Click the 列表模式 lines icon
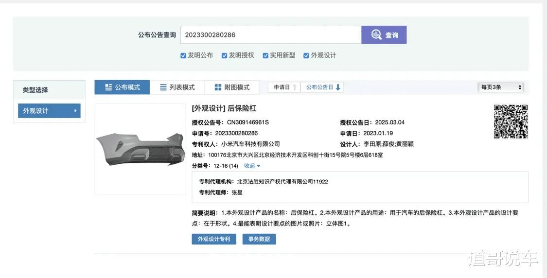 [x=163, y=87]
